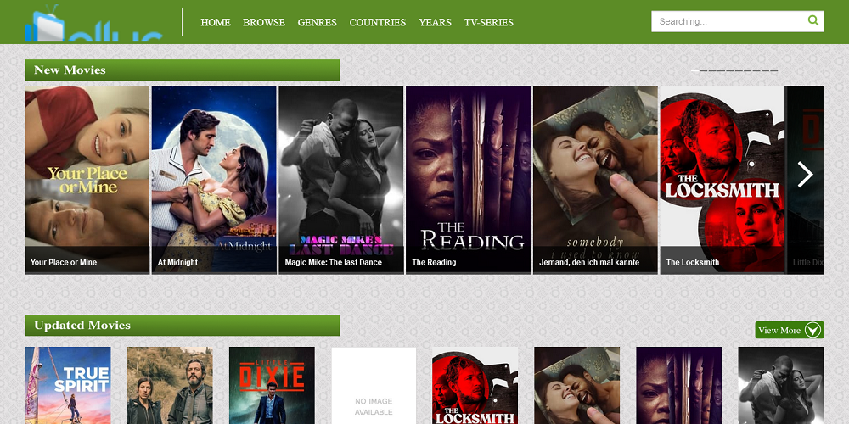Image resolution: width=849 pixels, height=424 pixels.
Task: Click the View More button
Action: pos(790,330)
